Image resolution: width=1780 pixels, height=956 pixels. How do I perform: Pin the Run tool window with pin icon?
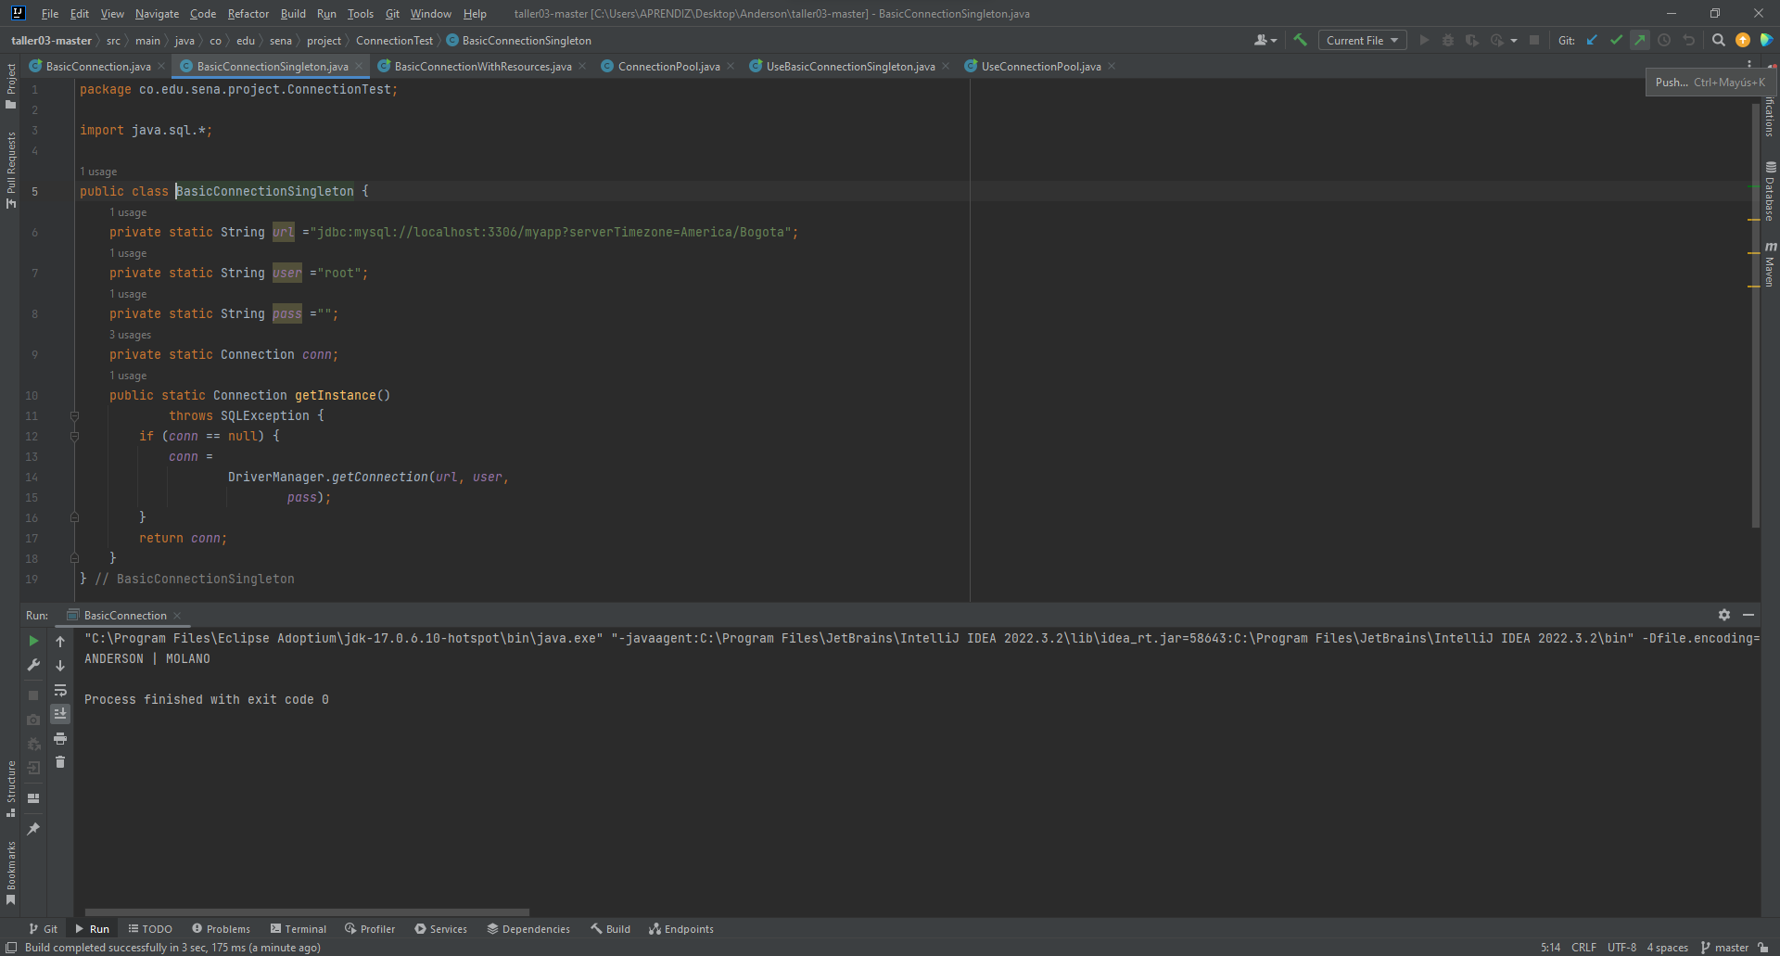[33, 829]
